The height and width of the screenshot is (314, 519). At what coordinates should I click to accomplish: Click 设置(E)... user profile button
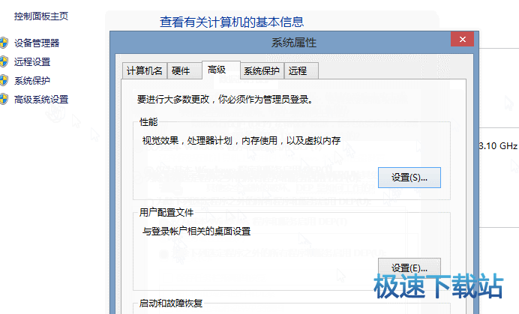click(x=409, y=268)
